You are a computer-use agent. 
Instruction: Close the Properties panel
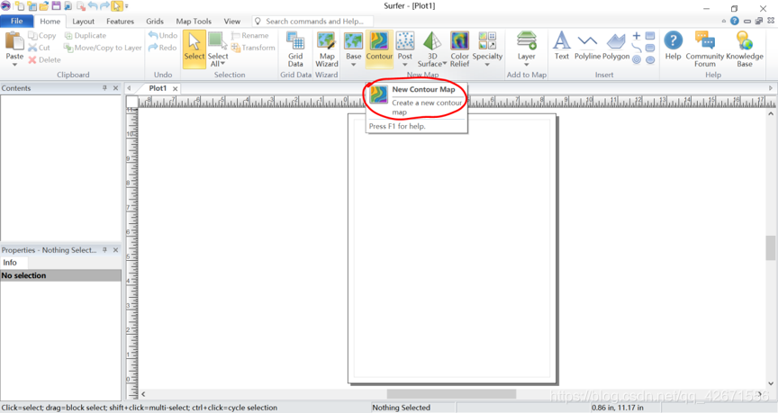point(115,250)
